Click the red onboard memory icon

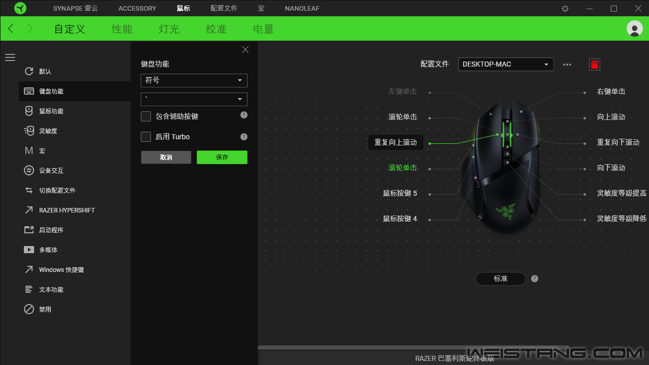(x=594, y=65)
